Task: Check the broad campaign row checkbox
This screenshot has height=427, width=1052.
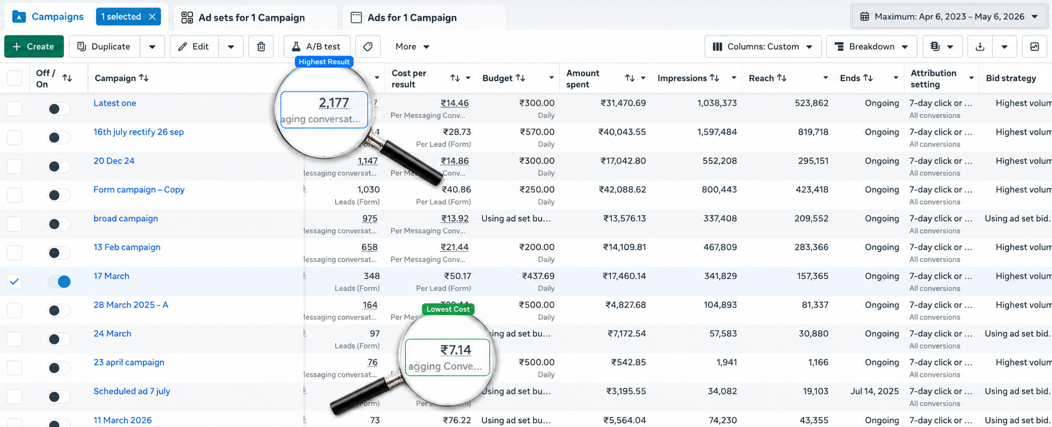Action: click(14, 224)
